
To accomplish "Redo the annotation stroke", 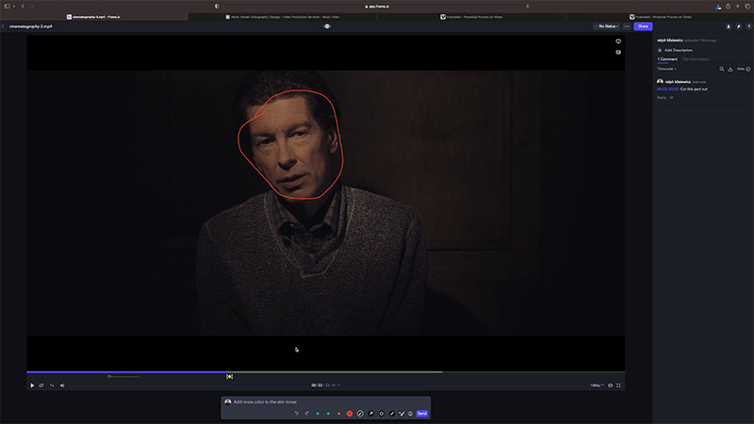I will [x=307, y=414].
